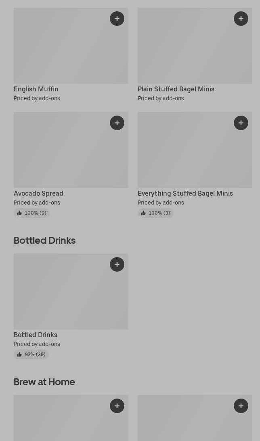This screenshot has width=260, height=441.
Task: Click Avocado Spread 100% (9) rating badge
Action: [x=31, y=213]
